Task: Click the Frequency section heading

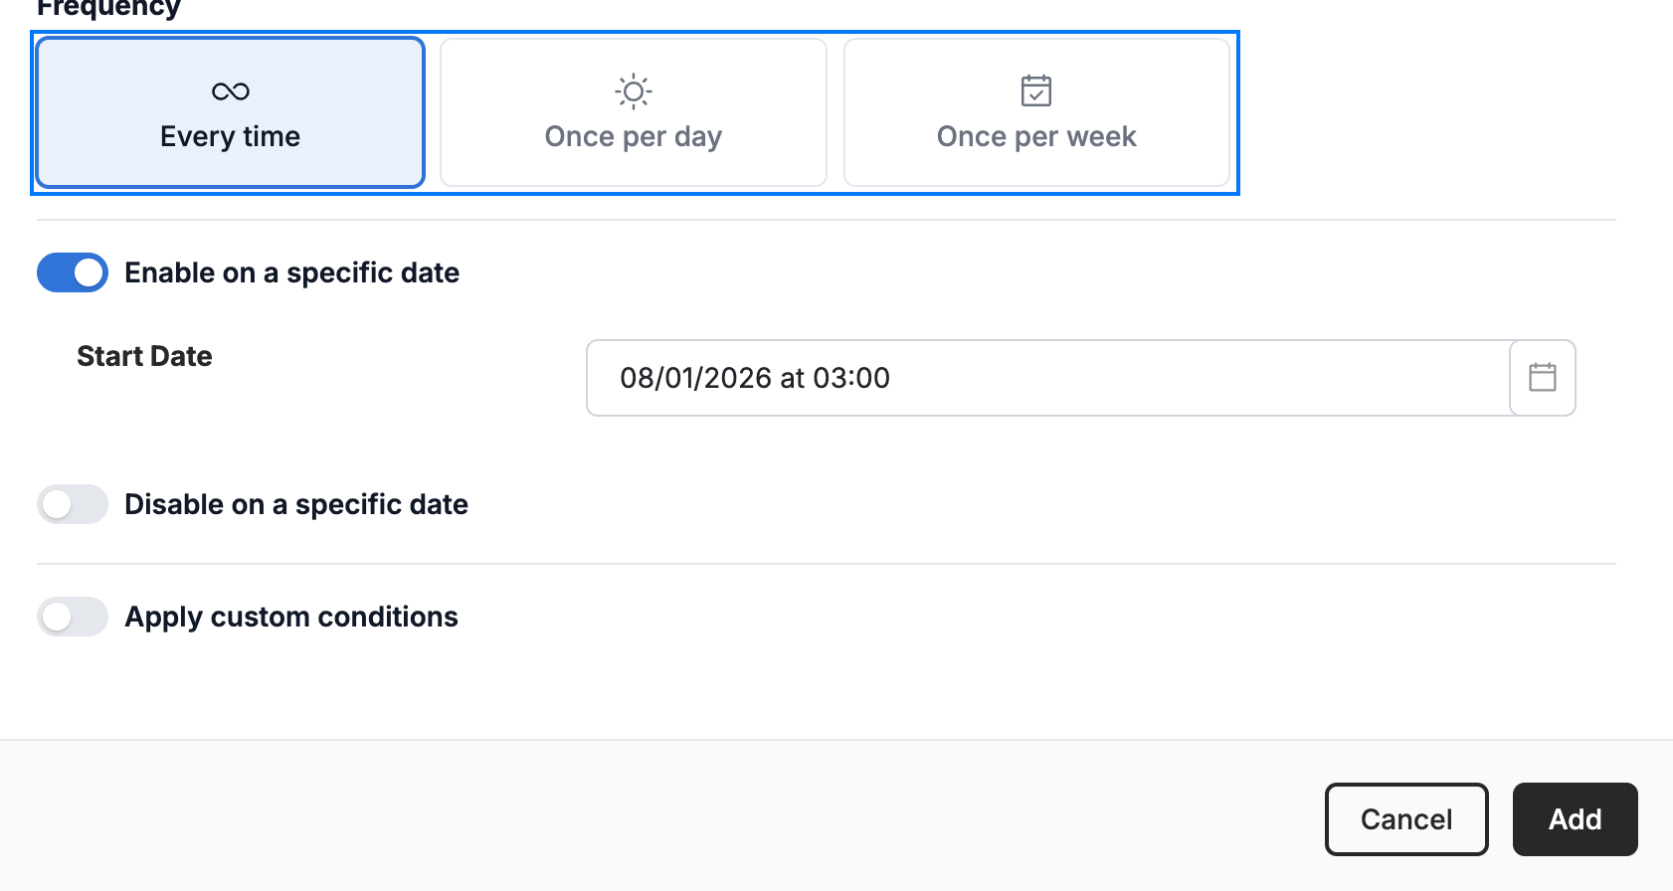Action: [x=108, y=8]
